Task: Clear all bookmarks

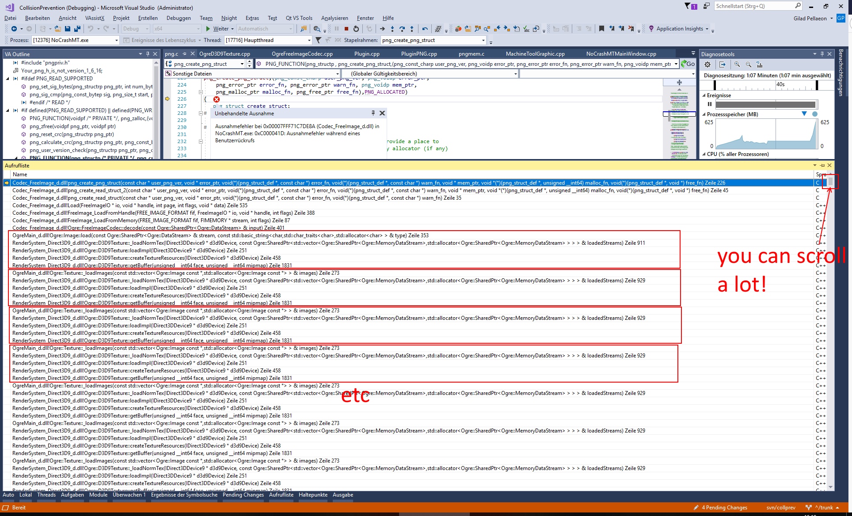Action: coord(631,29)
